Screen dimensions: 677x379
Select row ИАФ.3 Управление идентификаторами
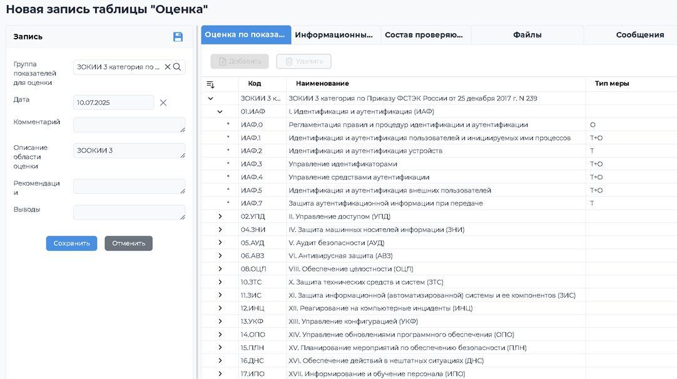(439, 164)
